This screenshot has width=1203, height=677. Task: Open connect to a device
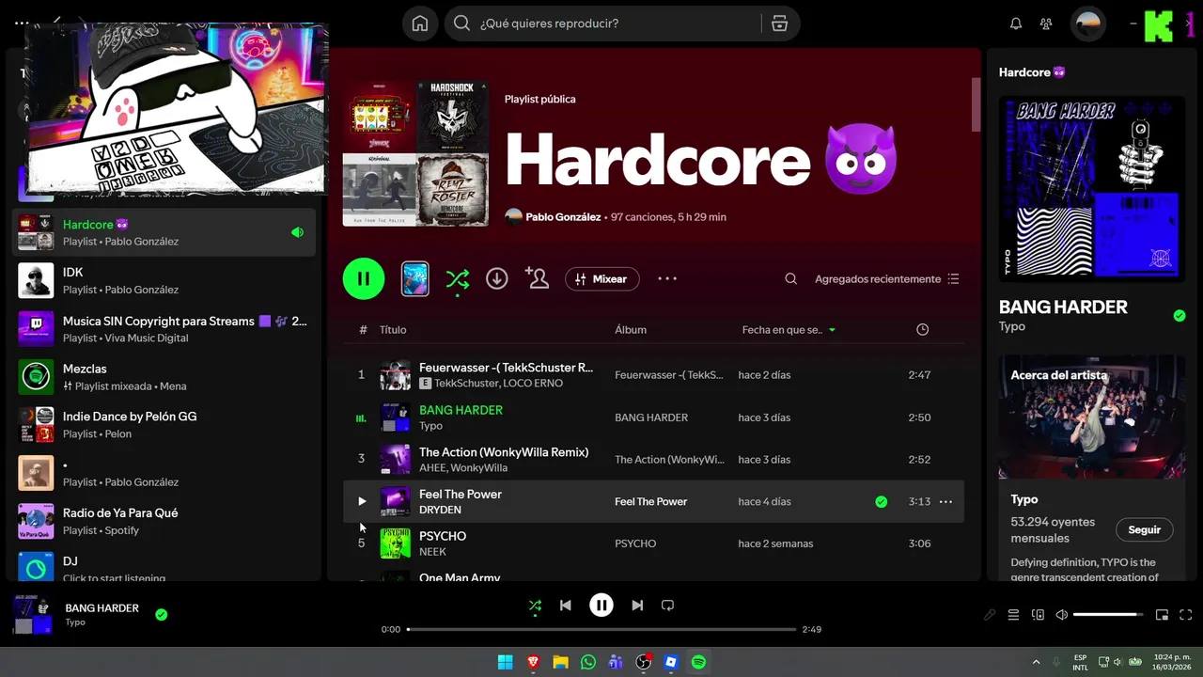tap(1038, 615)
